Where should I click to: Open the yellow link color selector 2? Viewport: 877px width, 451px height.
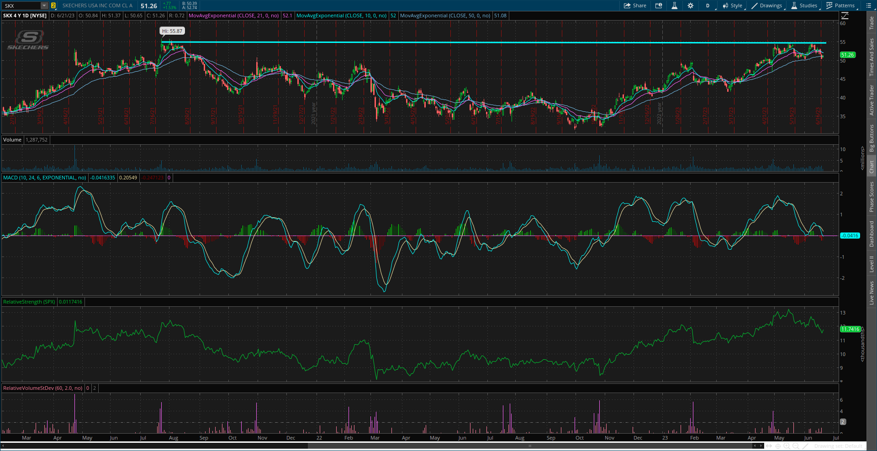tap(53, 5)
